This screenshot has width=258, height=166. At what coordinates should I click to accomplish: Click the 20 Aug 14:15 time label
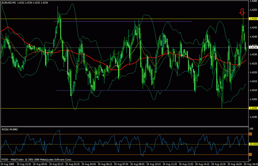pyautogui.click(x=202, y=164)
